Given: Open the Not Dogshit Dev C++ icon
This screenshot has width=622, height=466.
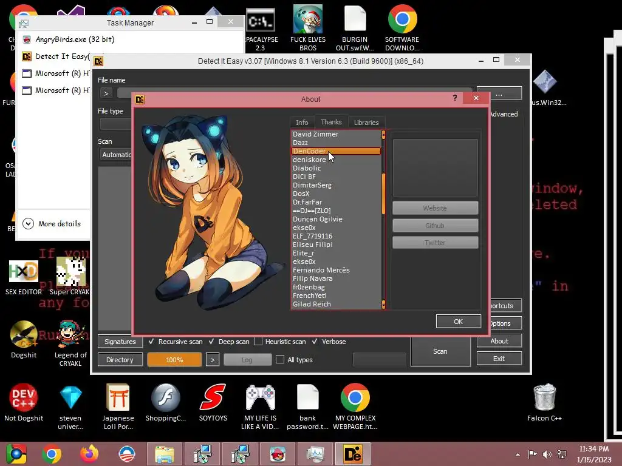Looking at the screenshot, I should coord(24,402).
